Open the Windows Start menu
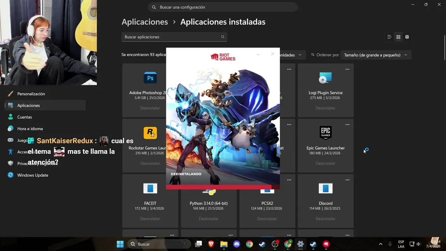Screen dimensions: 446x251 [120, 244]
